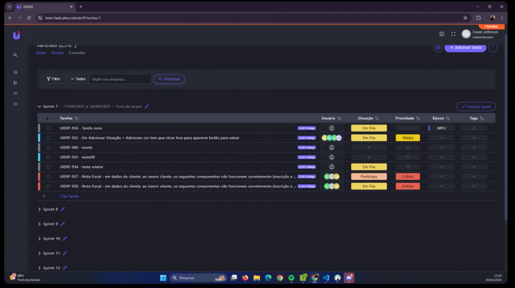Select the checkbox for UIERP-935 teste09
Viewport: 515px width, 288px height.
tap(48, 157)
